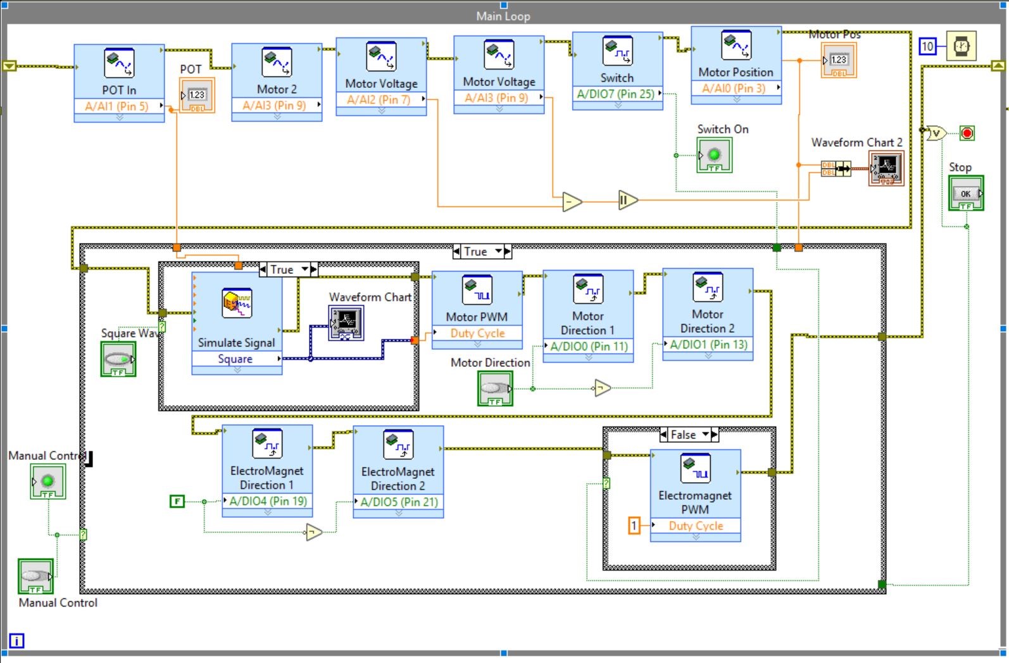Select the Subtract node
1009x663 pixels.
point(572,202)
